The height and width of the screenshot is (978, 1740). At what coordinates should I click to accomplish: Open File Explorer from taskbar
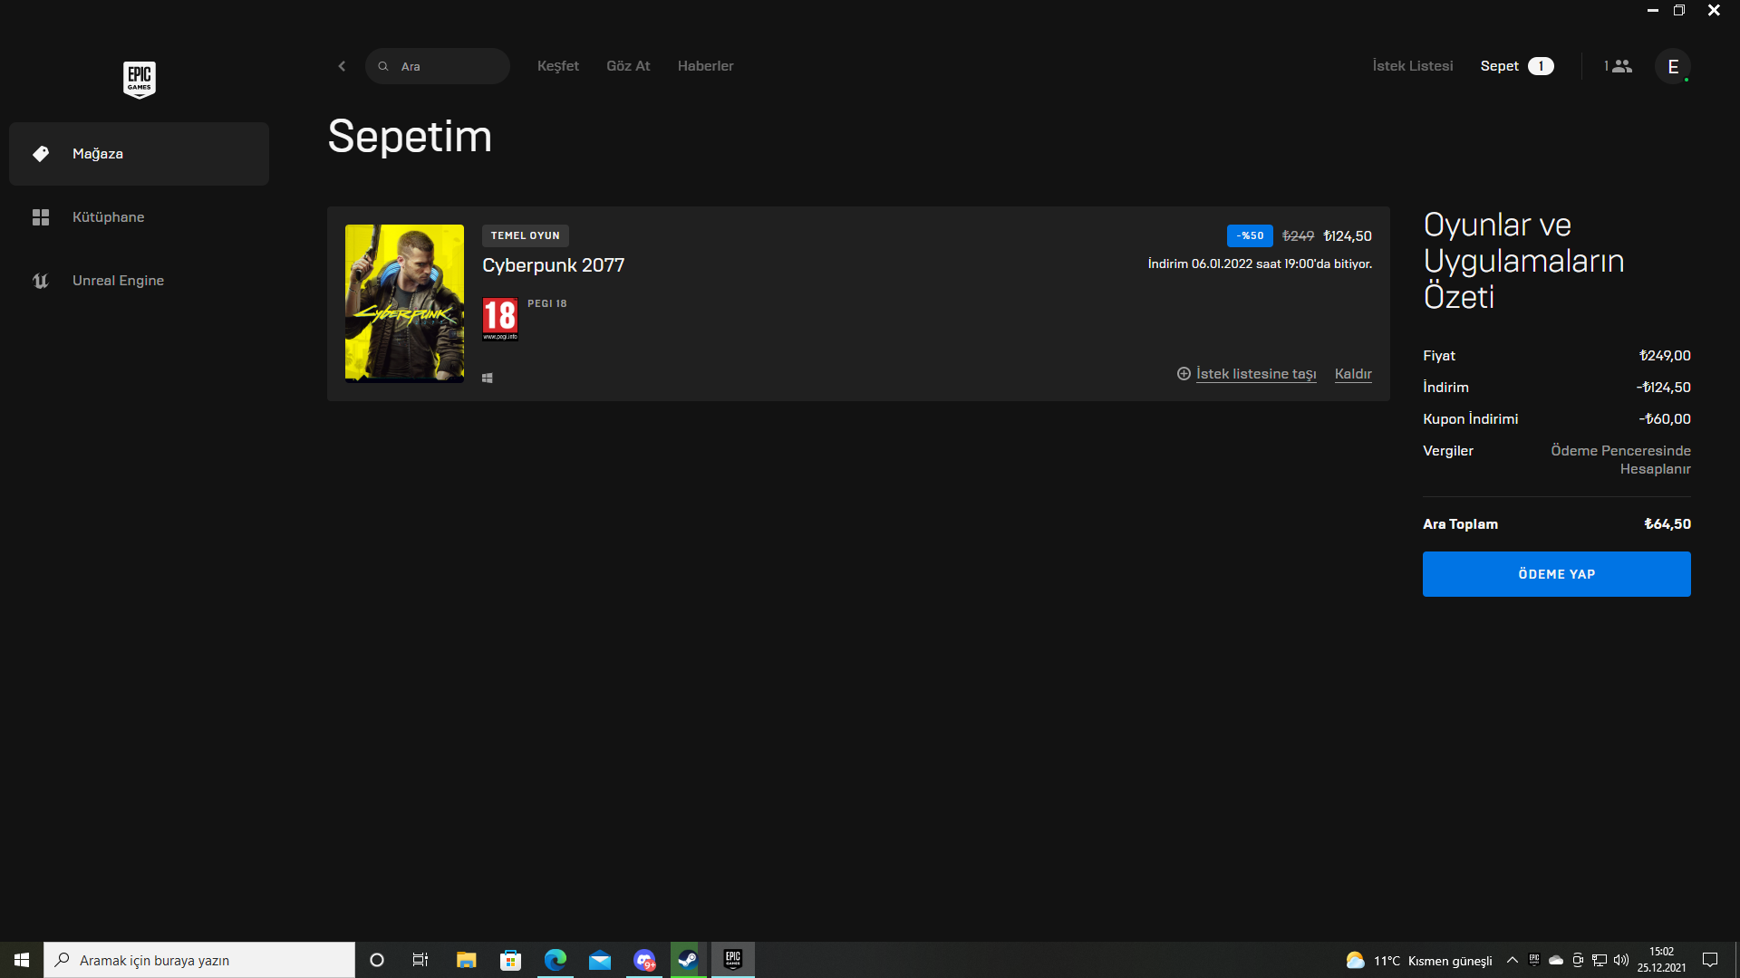pyautogui.click(x=466, y=960)
